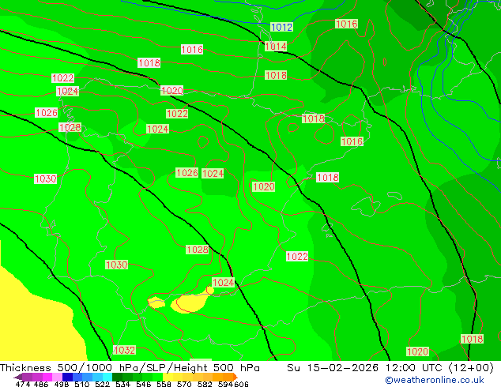Click the 1030 label closest to the 1032 label
Screen dimensions: 501x387
(x=117, y=265)
